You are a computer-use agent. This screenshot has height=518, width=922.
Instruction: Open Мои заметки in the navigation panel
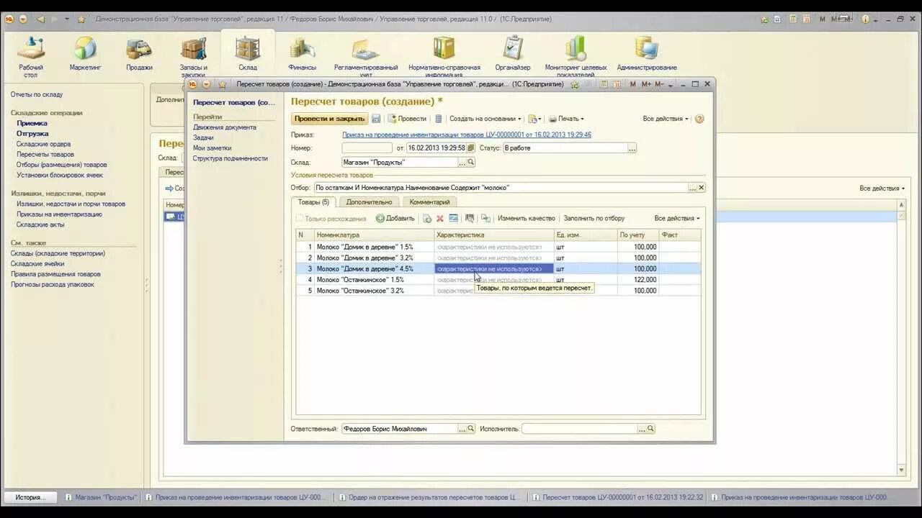click(x=212, y=148)
